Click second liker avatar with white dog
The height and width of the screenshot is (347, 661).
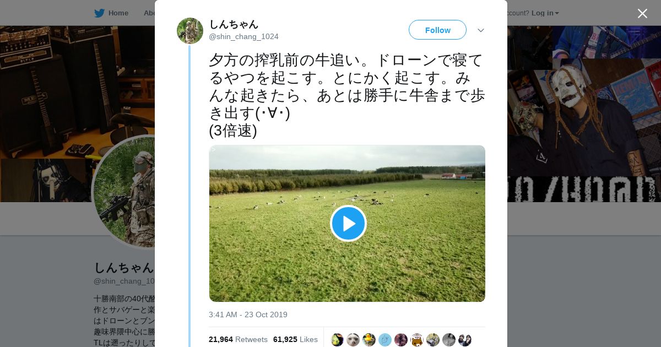(353, 340)
